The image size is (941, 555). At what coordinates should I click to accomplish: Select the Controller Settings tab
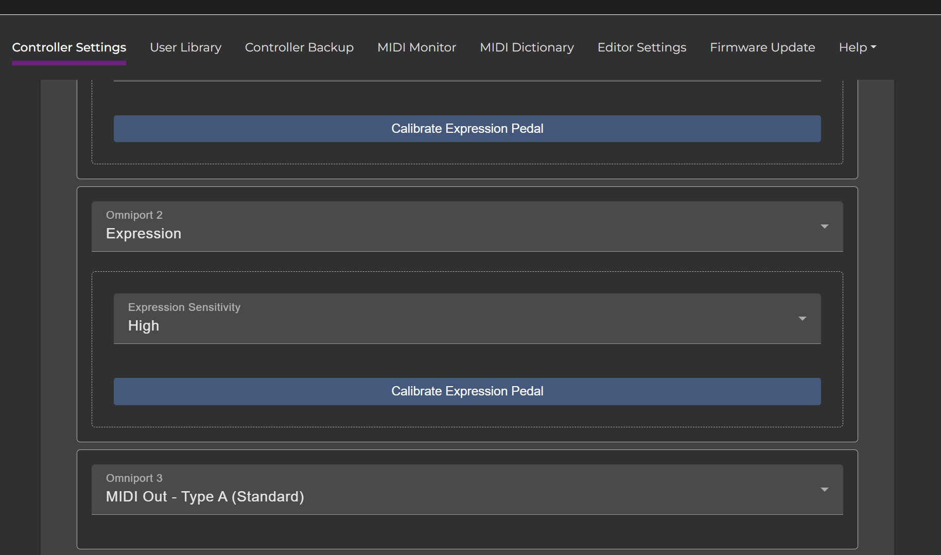pyautogui.click(x=69, y=47)
